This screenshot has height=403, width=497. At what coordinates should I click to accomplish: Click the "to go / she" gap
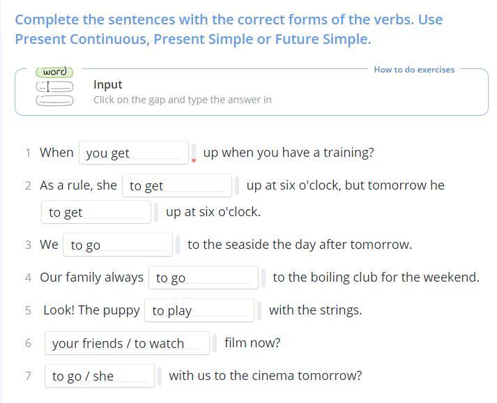[x=99, y=376]
